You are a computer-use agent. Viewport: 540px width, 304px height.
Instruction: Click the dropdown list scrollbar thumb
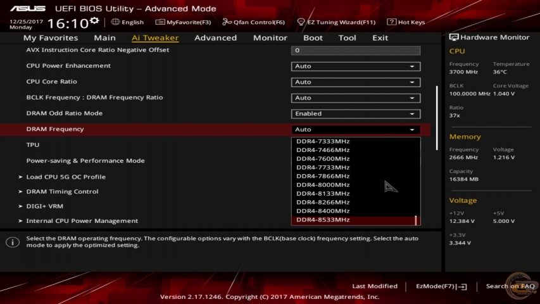[416, 220]
